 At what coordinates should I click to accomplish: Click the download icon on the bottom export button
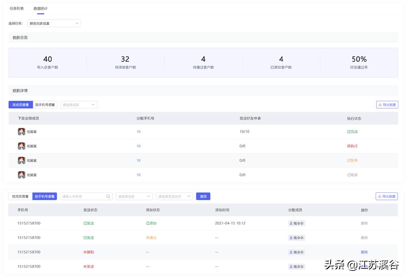point(381,196)
